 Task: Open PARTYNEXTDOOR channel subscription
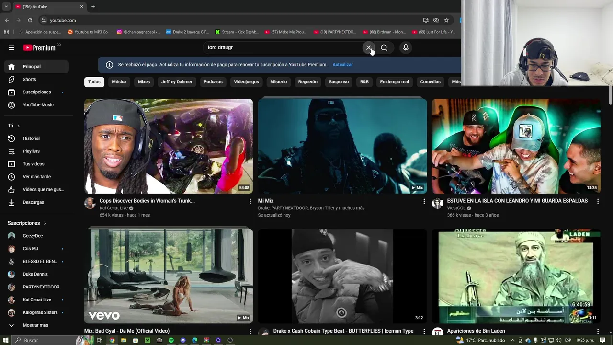(x=36, y=287)
